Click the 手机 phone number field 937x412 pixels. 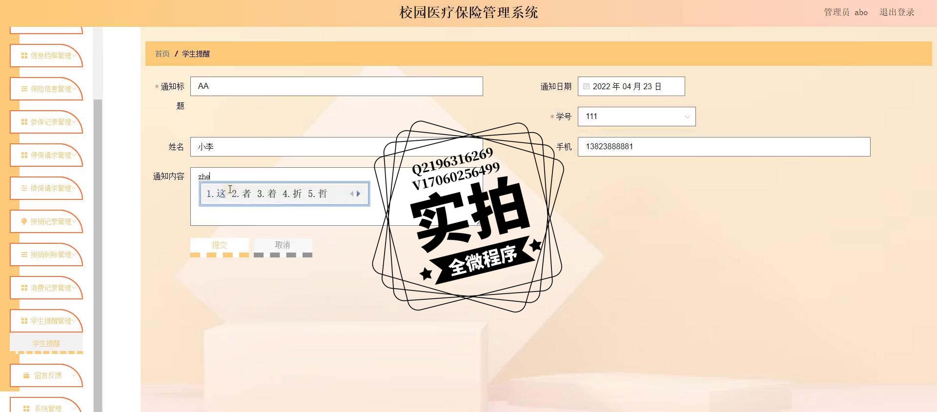[x=724, y=147]
